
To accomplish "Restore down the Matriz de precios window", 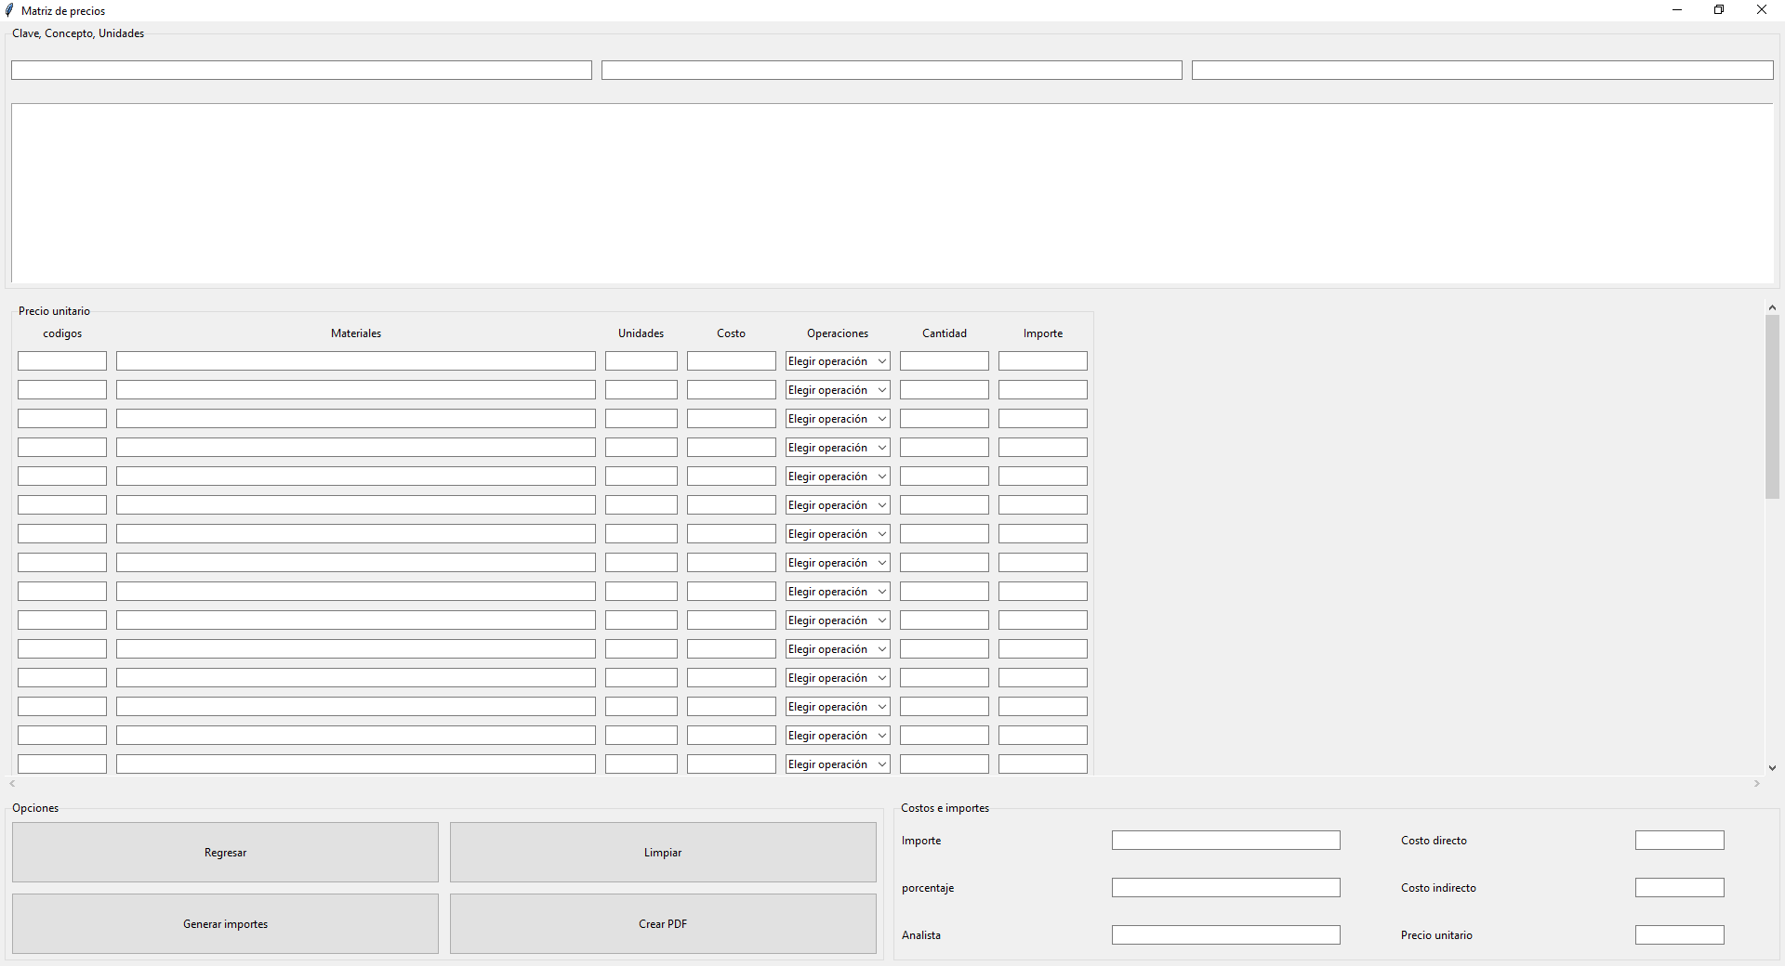I will click(x=1719, y=10).
